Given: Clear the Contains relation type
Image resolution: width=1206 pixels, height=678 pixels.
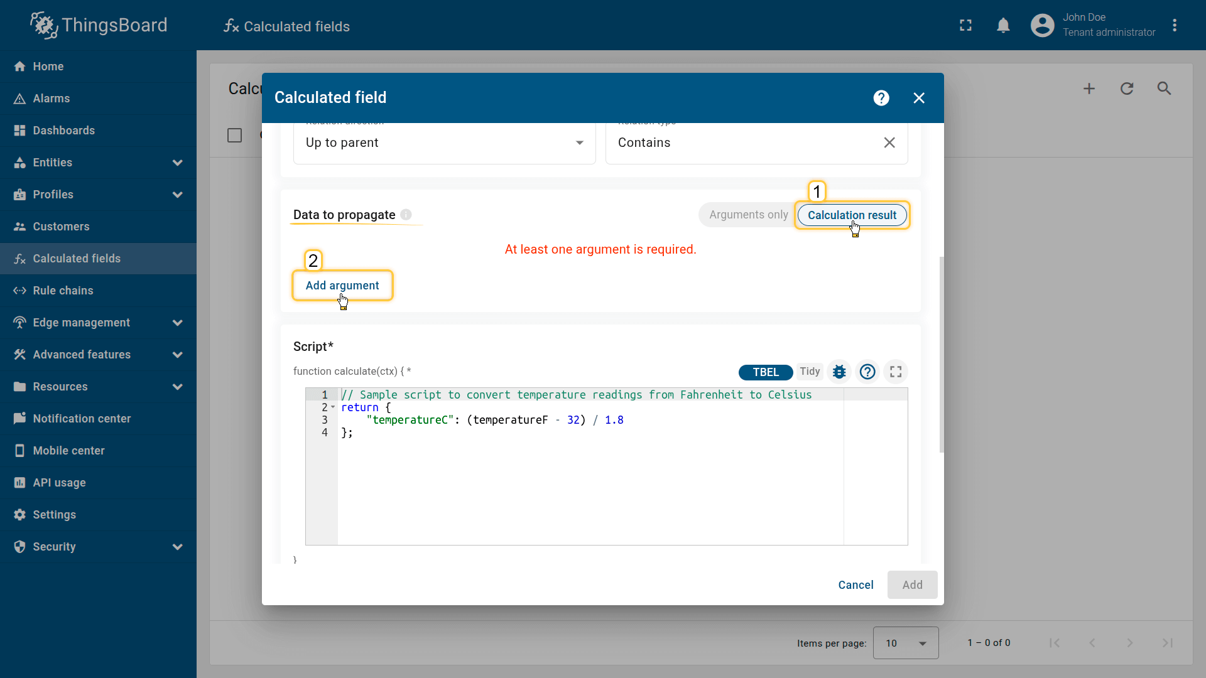Looking at the screenshot, I should tap(889, 143).
